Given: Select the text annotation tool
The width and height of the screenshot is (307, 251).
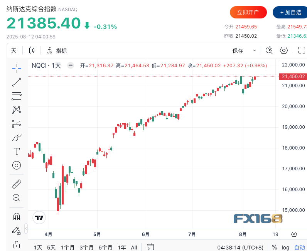Looking at the screenshot, I should 17,151.
